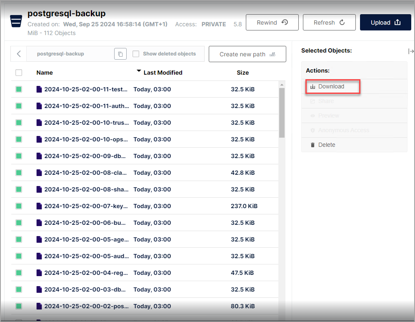Collapse the Selected Objects panel arrow icon
This screenshot has height=322, width=415.
coord(410,51)
